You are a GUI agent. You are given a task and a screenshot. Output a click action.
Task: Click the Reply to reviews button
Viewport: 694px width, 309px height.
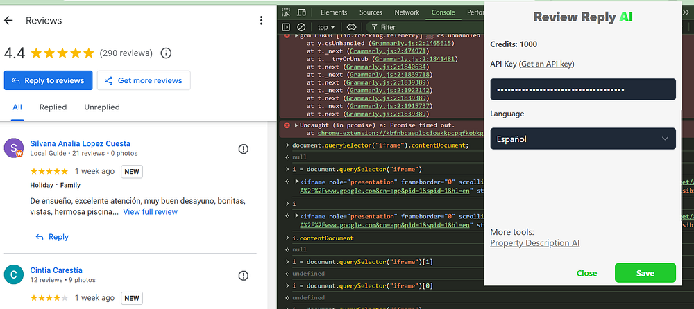48,80
